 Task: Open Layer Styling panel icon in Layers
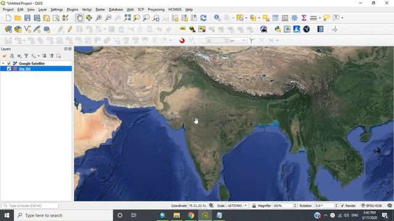pos(4,56)
